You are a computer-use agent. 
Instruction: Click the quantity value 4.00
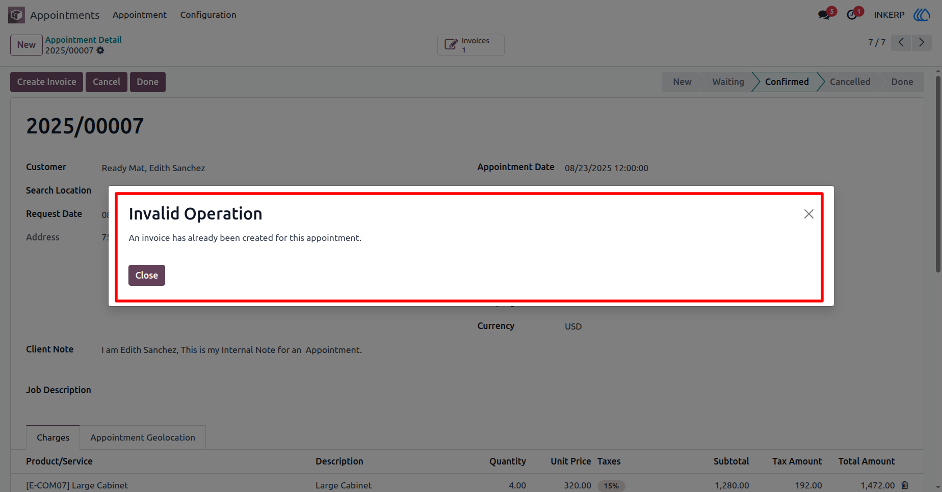coord(517,485)
